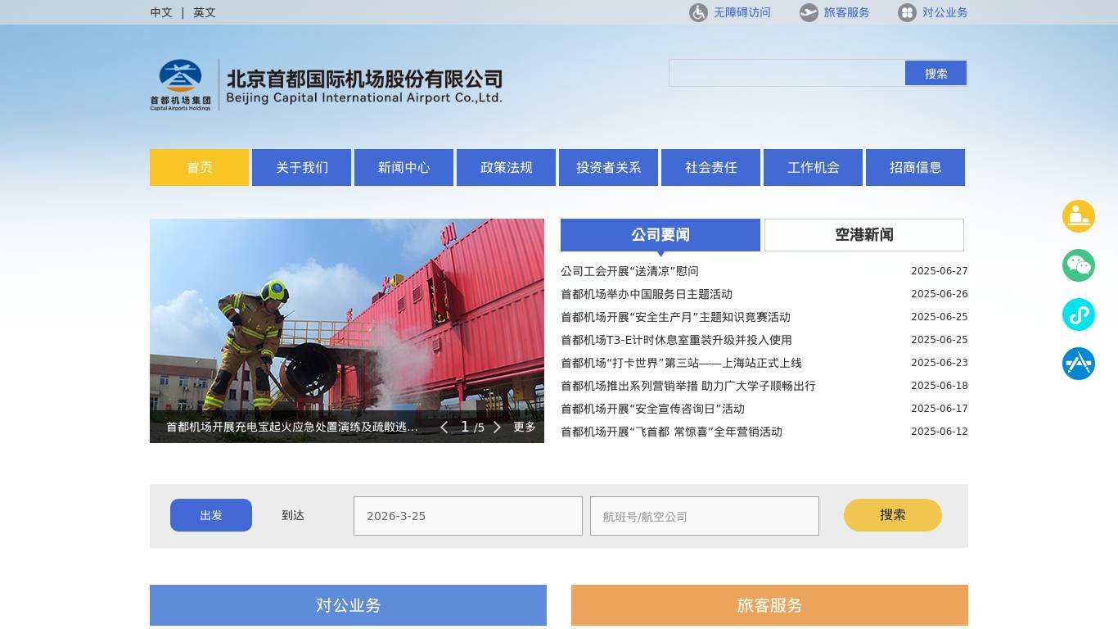1118x629 pixels.
Task: Click the teal WeChat mini-program icon
Action: (x=1079, y=314)
